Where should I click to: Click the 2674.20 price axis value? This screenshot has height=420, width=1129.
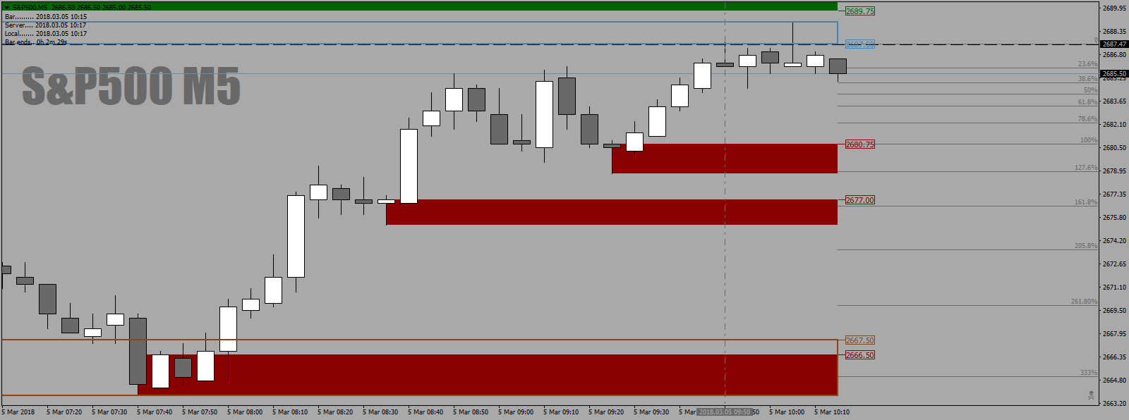pos(1114,241)
